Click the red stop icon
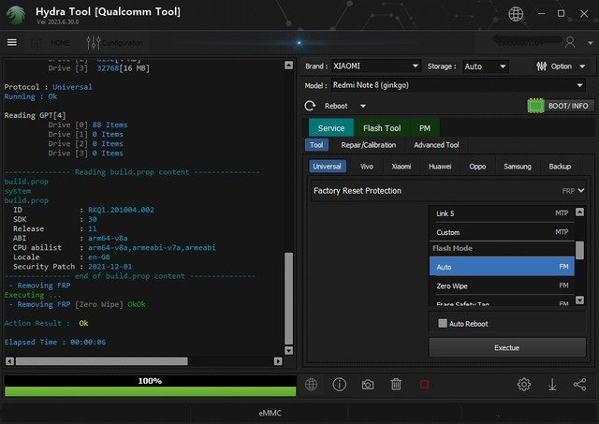 pos(424,385)
